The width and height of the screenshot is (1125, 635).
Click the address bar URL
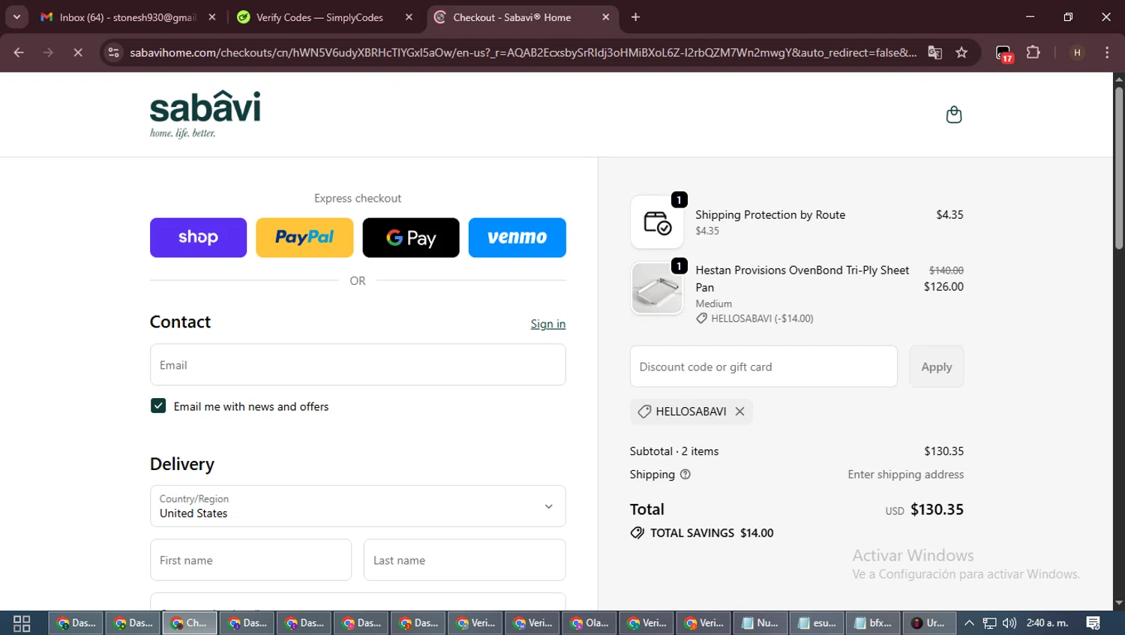523,52
